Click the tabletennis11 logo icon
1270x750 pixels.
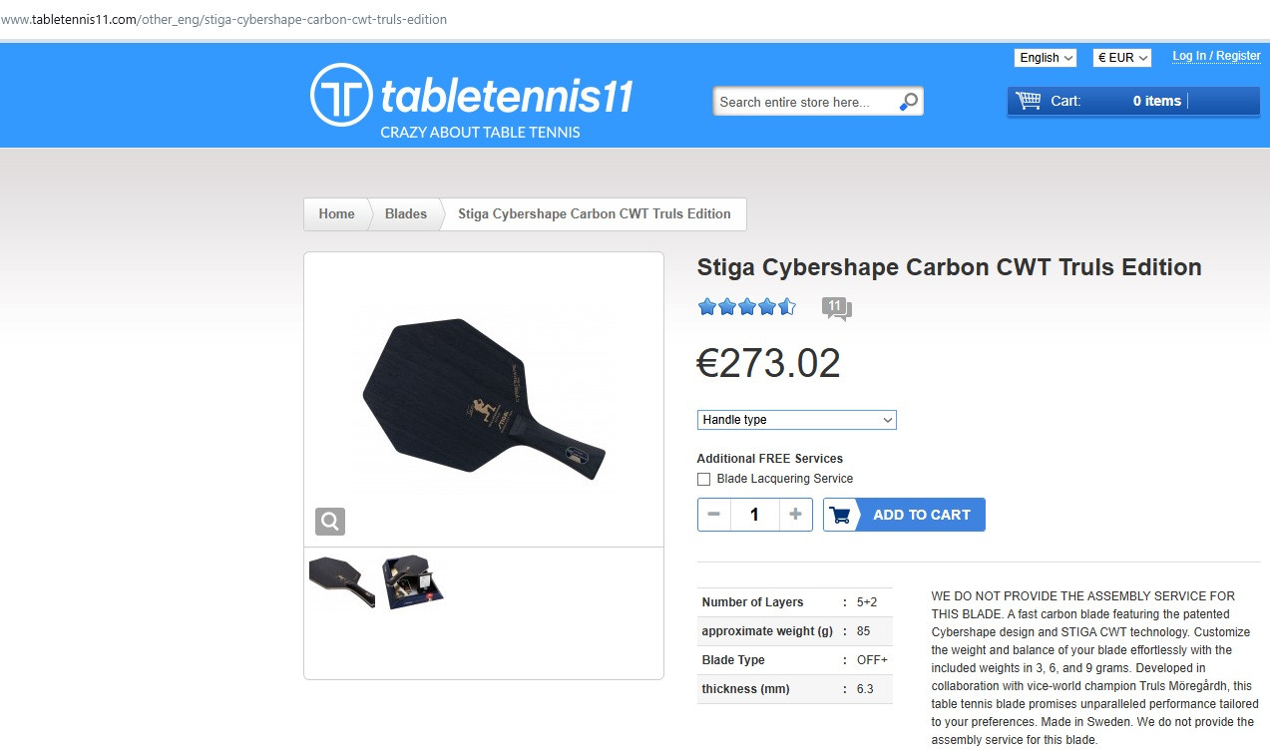click(341, 95)
